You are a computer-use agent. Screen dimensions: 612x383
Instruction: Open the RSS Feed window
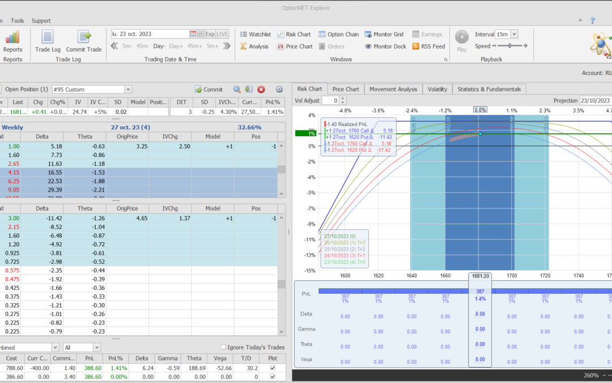click(x=428, y=47)
